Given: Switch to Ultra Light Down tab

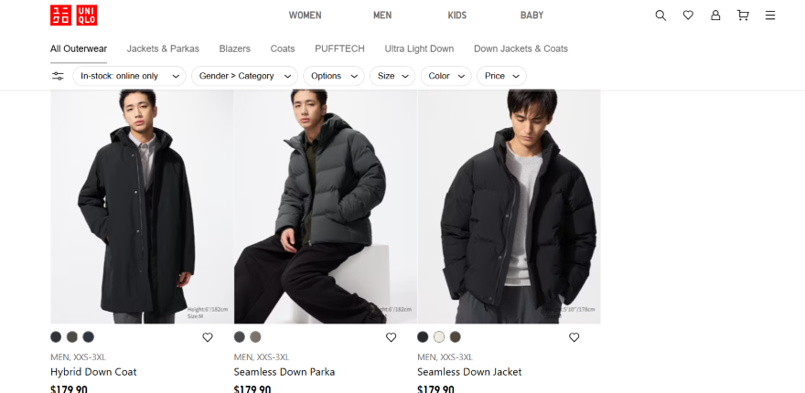Looking at the screenshot, I should pyautogui.click(x=419, y=48).
